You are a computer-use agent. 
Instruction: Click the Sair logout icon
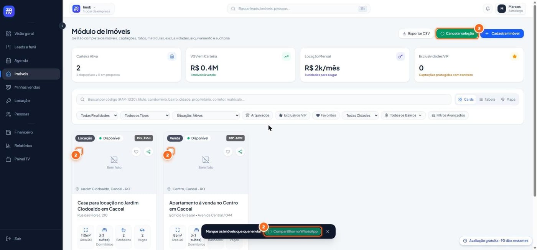(x=8, y=239)
